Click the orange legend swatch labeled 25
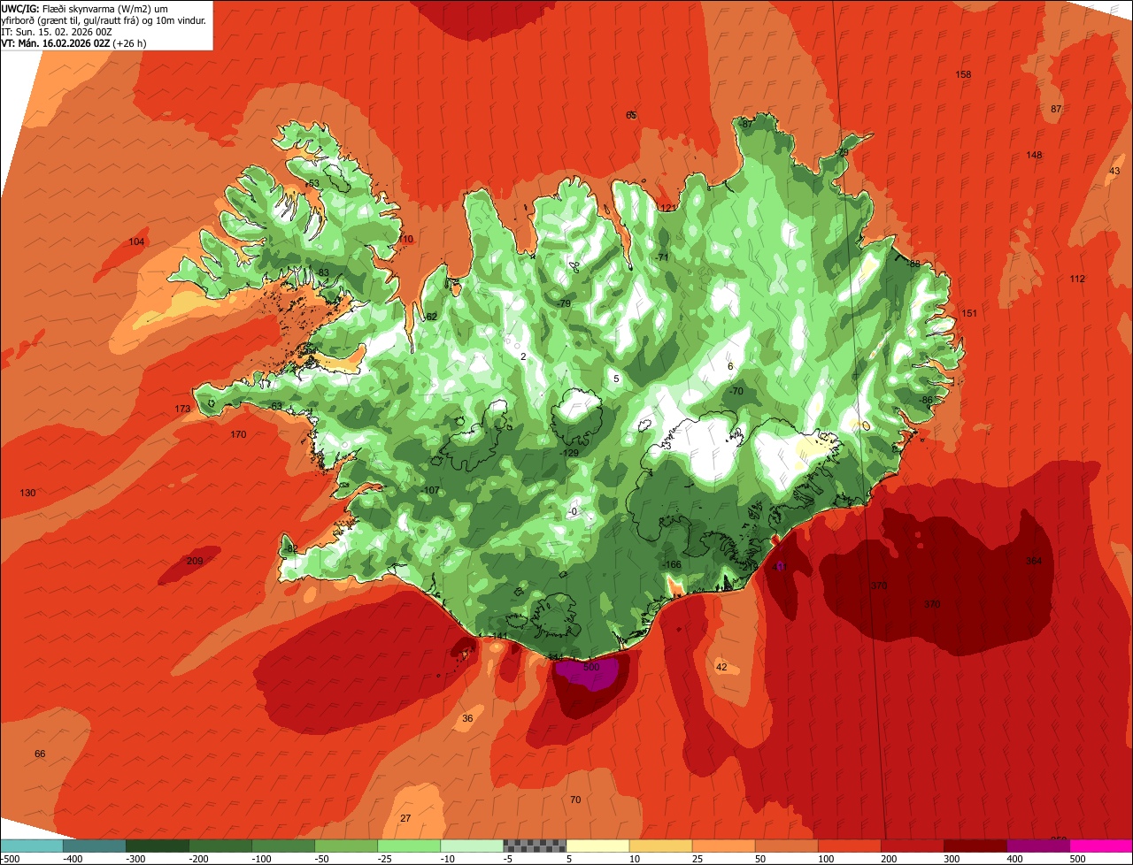The width and height of the screenshot is (1133, 865). [x=722, y=845]
